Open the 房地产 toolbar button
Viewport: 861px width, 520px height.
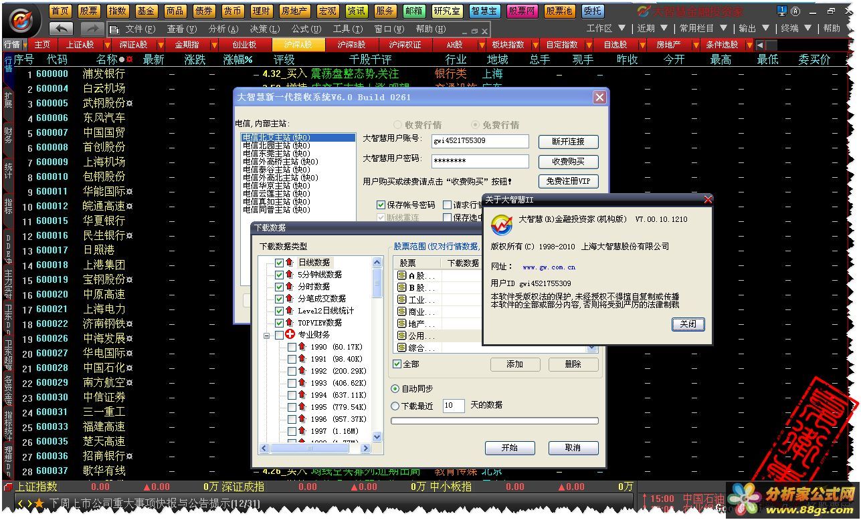(294, 11)
